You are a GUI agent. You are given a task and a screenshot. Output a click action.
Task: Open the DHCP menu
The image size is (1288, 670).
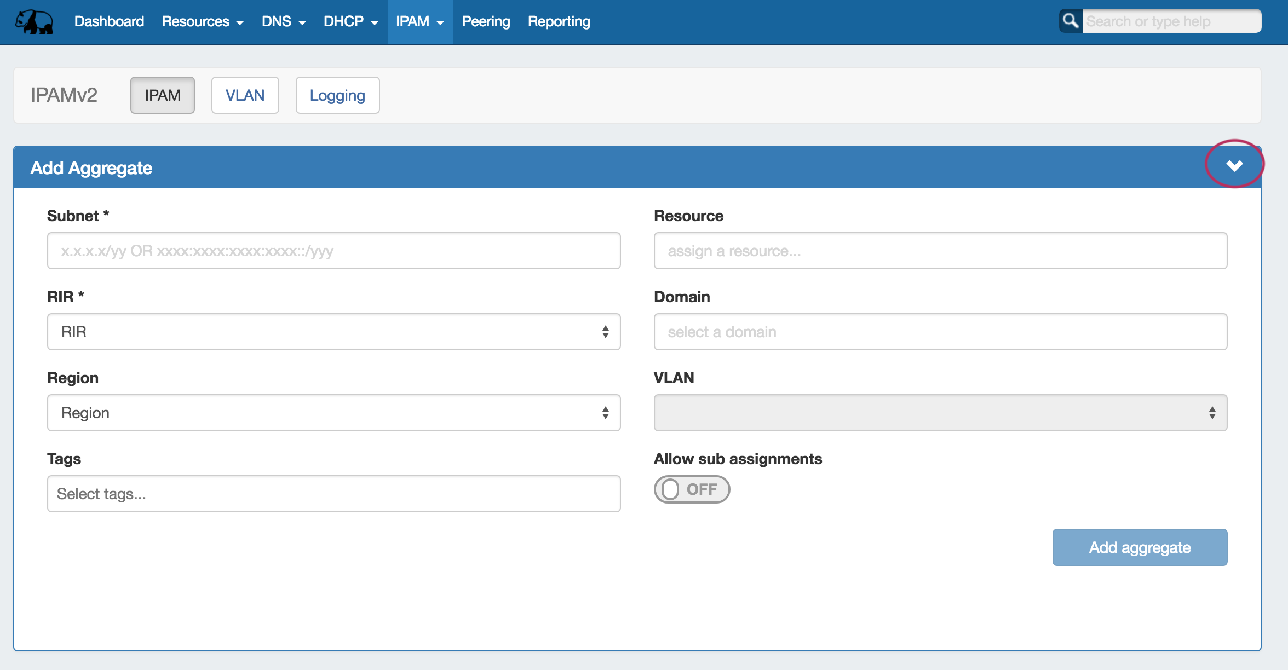(350, 22)
